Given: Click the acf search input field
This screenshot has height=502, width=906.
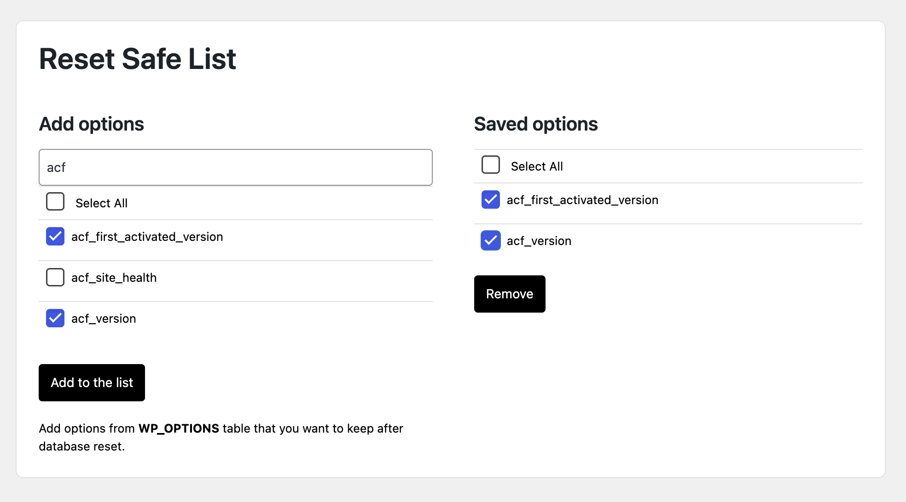Looking at the screenshot, I should [236, 167].
